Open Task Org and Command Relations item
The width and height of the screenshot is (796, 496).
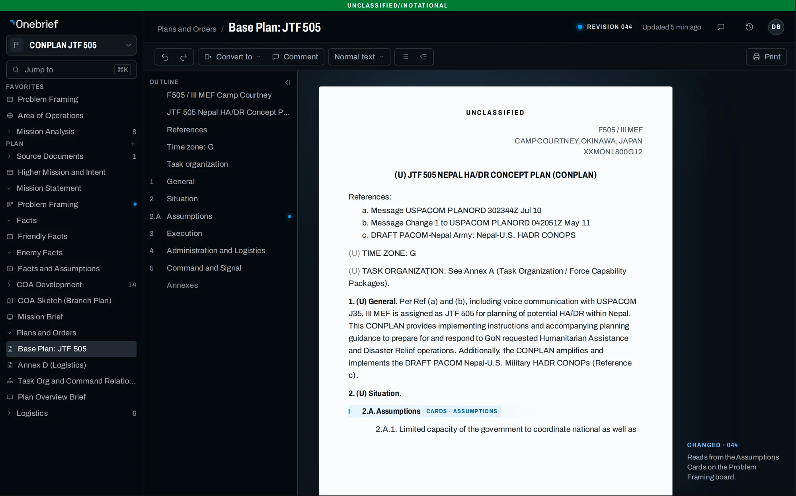tap(71, 381)
